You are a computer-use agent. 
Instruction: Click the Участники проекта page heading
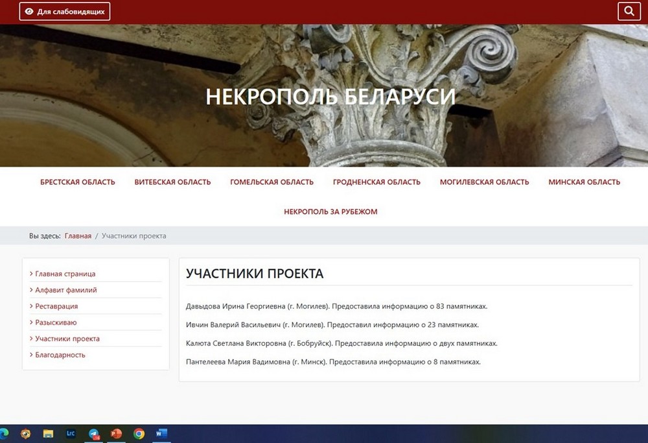[x=255, y=274]
